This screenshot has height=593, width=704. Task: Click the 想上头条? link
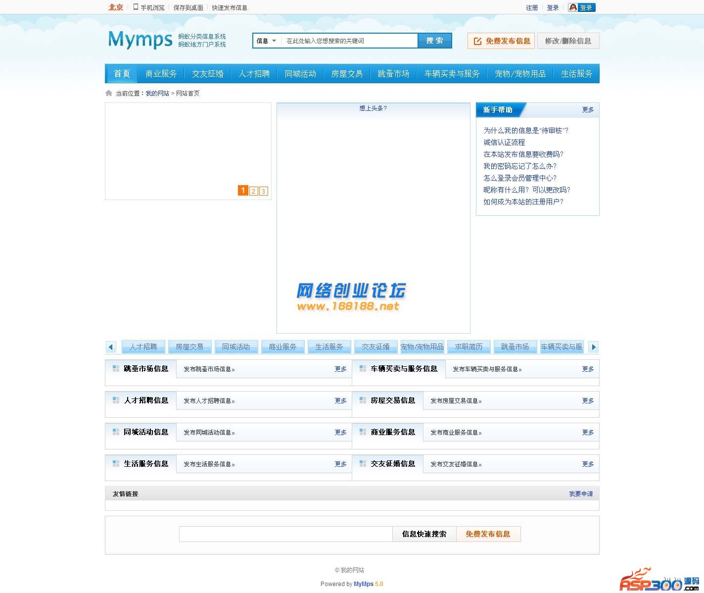coord(373,108)
